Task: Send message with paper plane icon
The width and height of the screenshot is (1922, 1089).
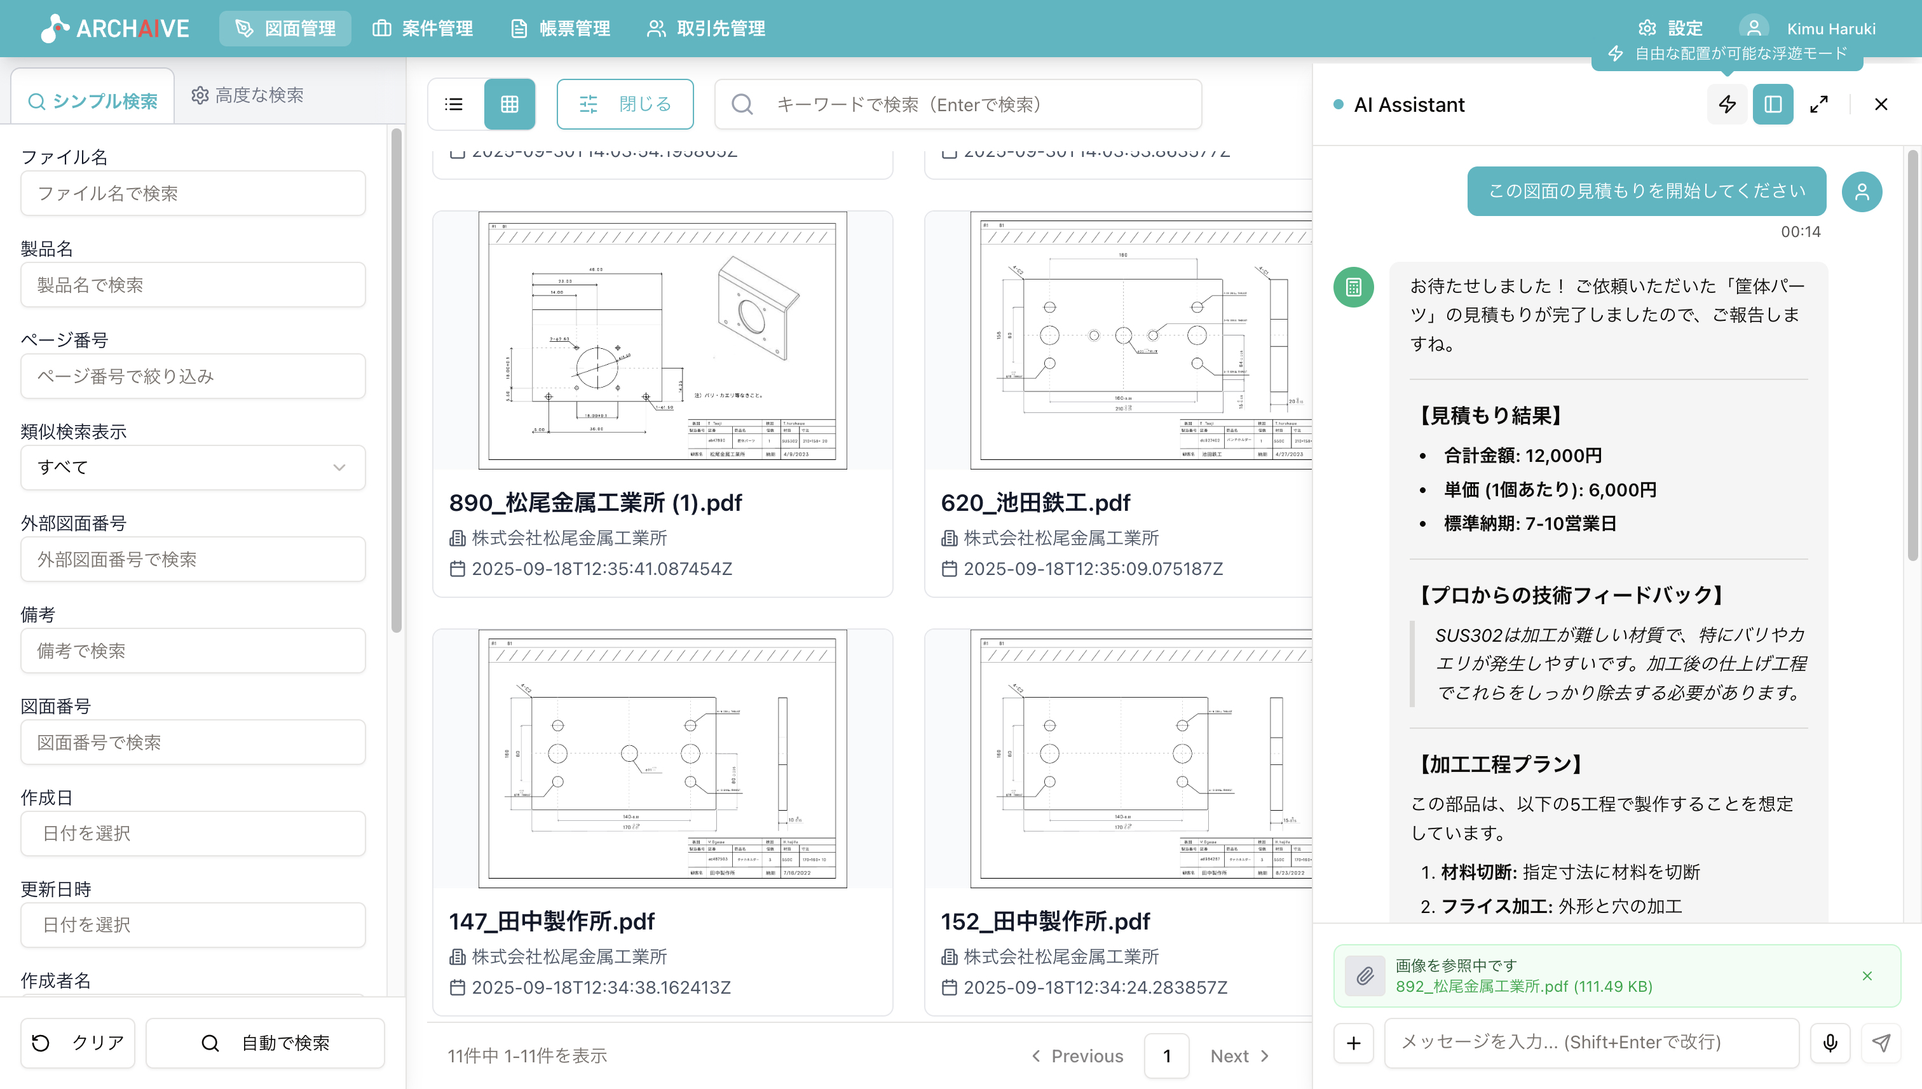Action: (x=1881, y=1043)
